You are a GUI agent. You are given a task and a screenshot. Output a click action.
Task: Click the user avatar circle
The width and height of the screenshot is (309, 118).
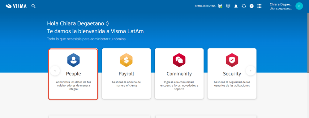[x=299, y=6]
